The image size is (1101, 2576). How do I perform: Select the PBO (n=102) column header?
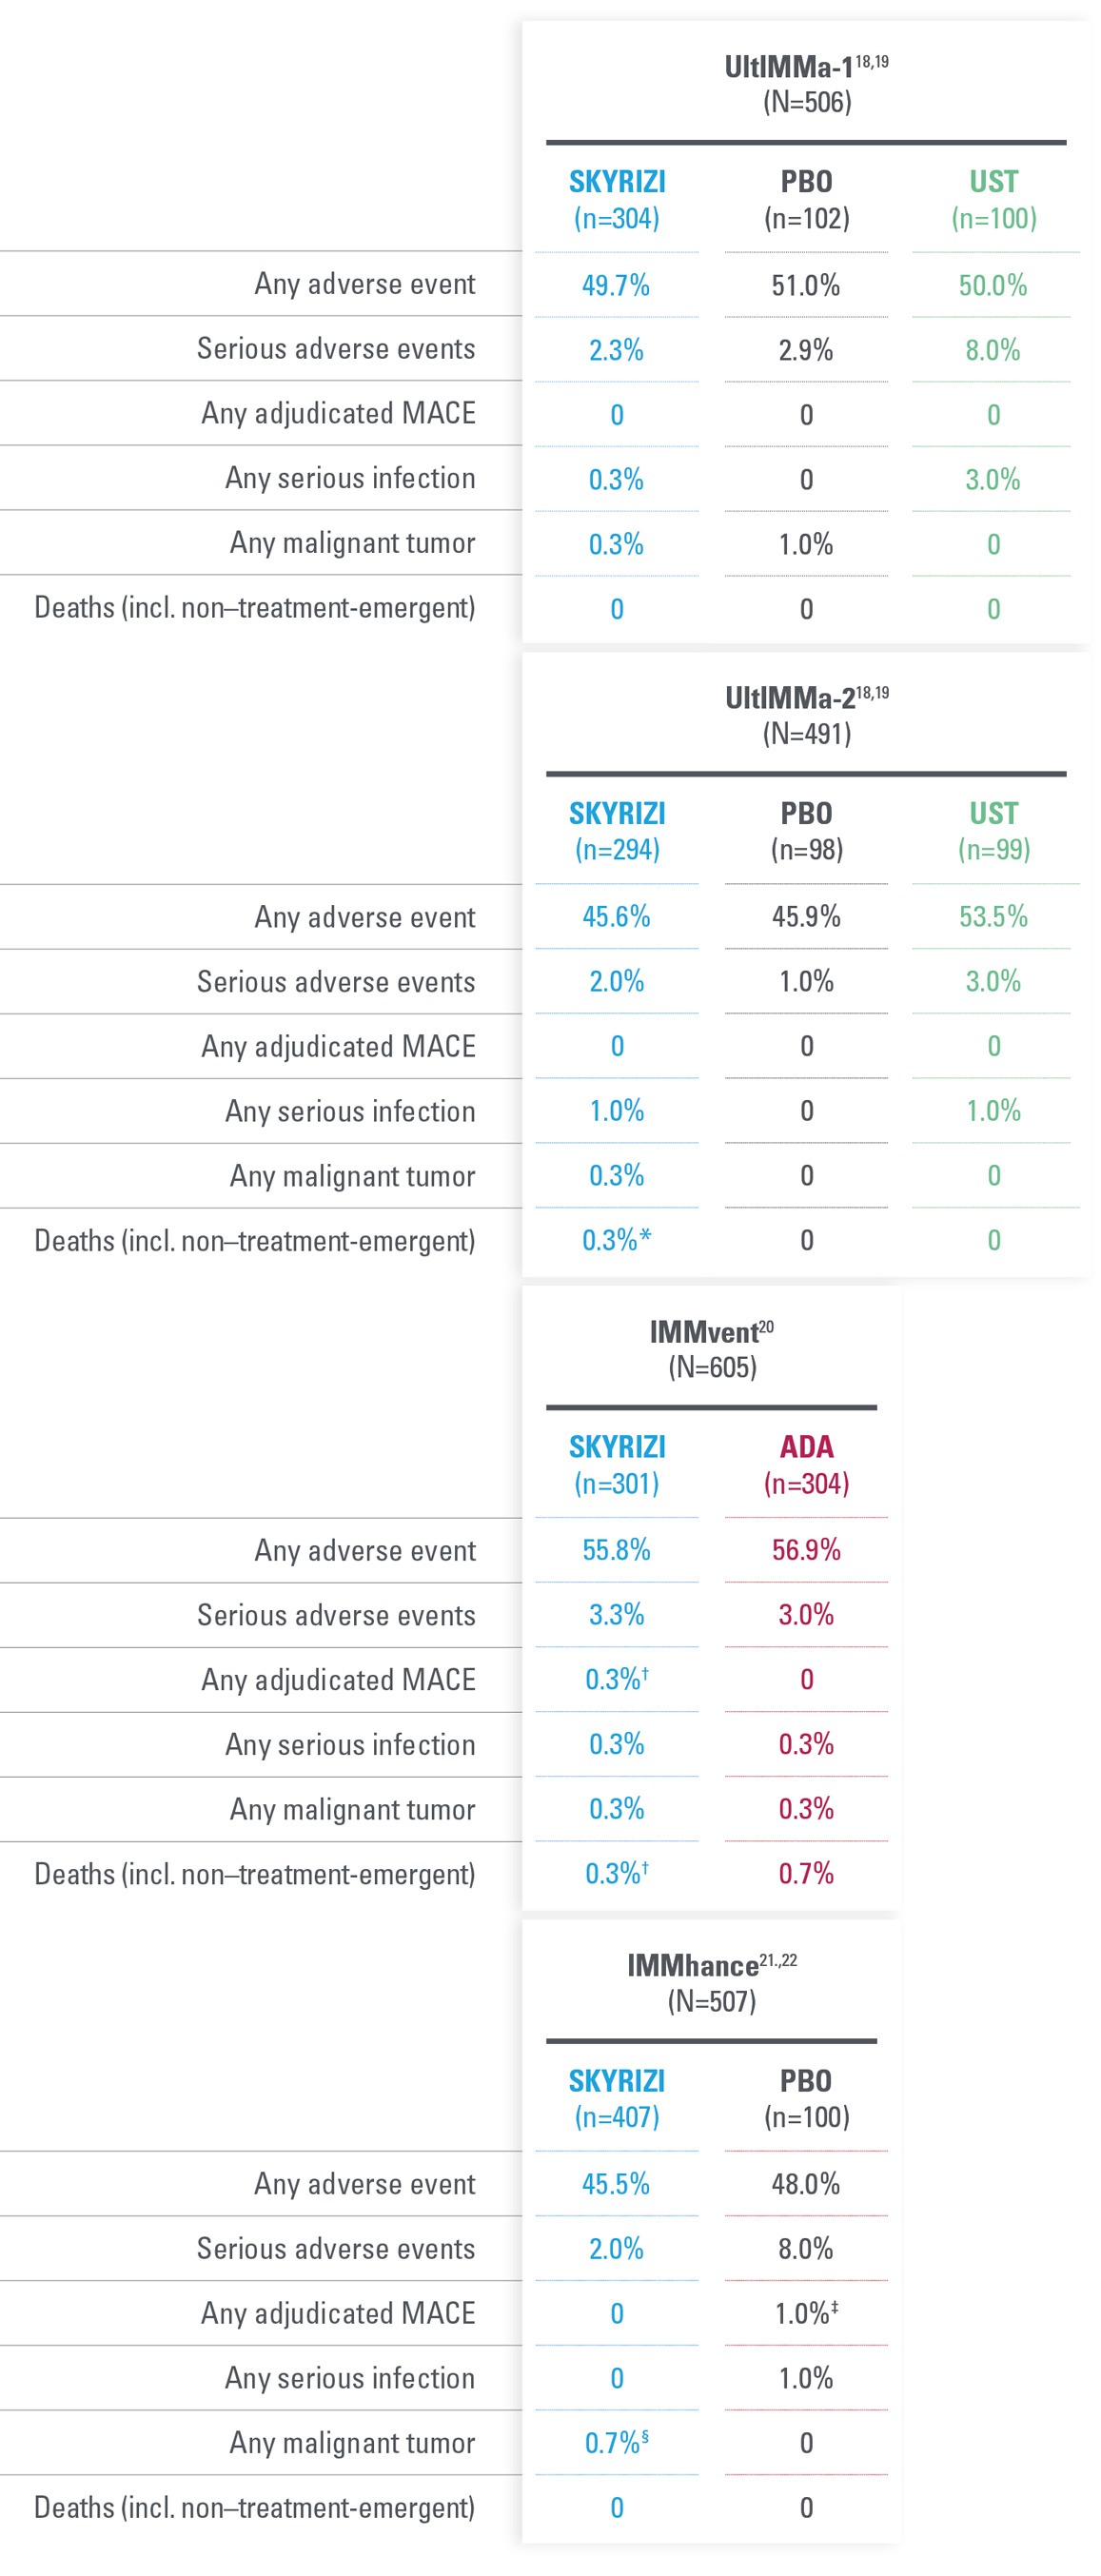pos(806,200)
